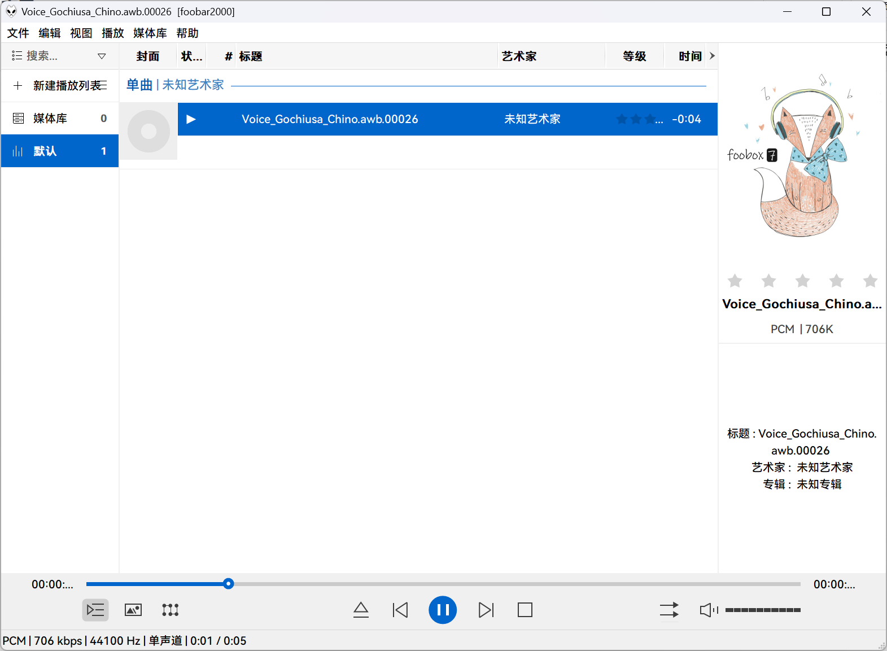887x651 pixels.
Task: Mute audio via the speaker icon
Action: click(709, 610)
